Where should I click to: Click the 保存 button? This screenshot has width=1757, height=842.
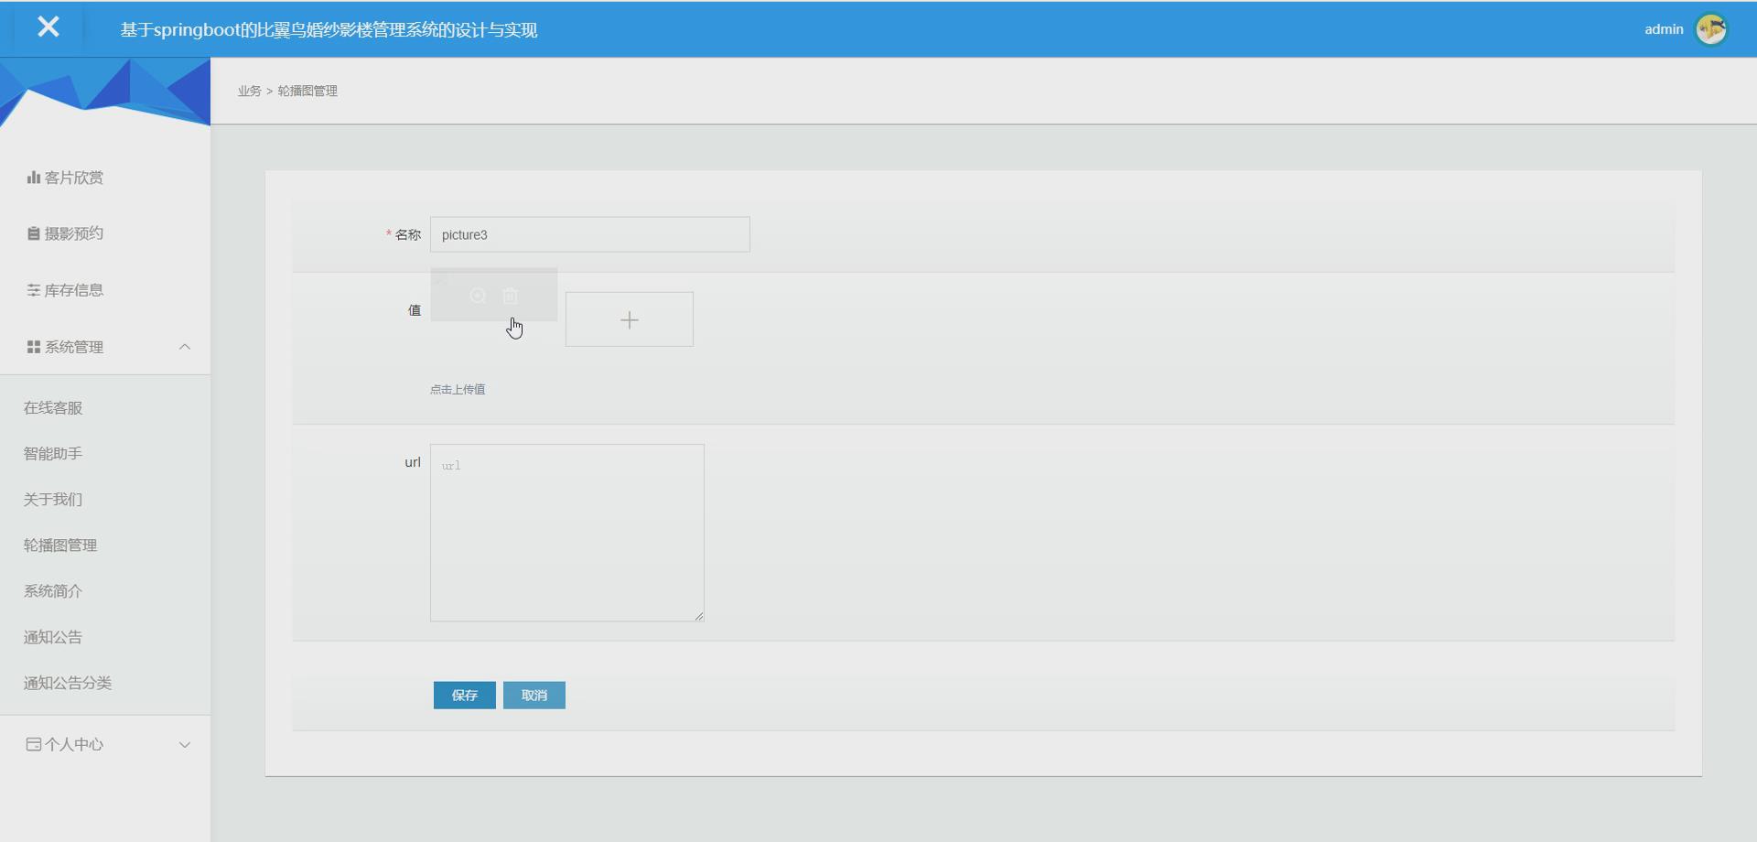(x=465, y=696)
